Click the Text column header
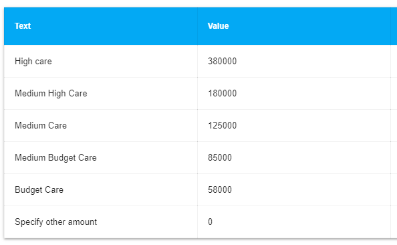Image resolution: width=397 pixels, height=245 pixels. click(x=23, y=26)
